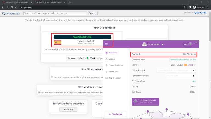Click the page vertical scrollbar
Screen dimensions: 211x119
[210, 26]
